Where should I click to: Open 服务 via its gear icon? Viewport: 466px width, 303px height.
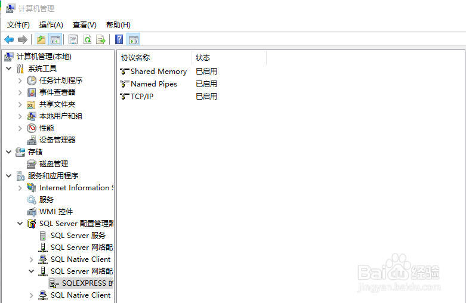[x=32, y=200]
